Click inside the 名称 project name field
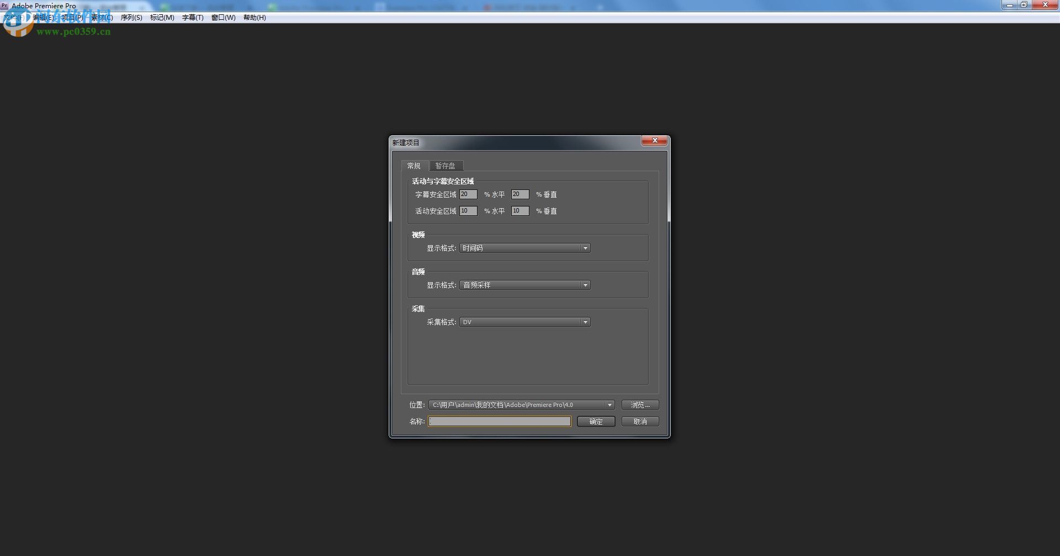The image size is (1060, 556). [x=500, y=421]
